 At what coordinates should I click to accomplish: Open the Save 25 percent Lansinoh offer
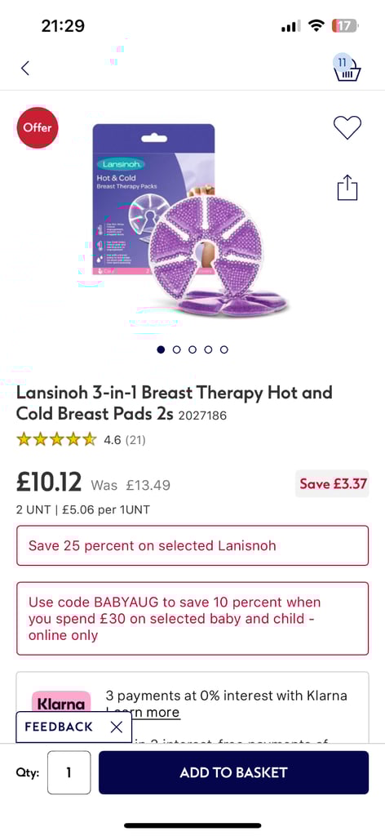[x=192, y=545]
